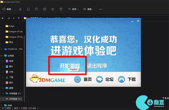Open the 查看 view dropdown
Image resolution: width=169 pixels, height=110 pixels.
pos(88,9)
